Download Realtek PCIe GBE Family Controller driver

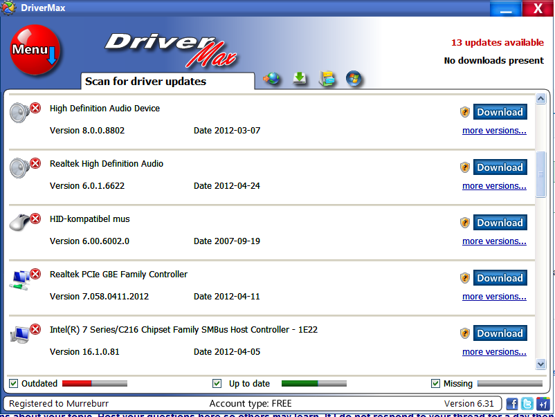[x=500, y=277]
